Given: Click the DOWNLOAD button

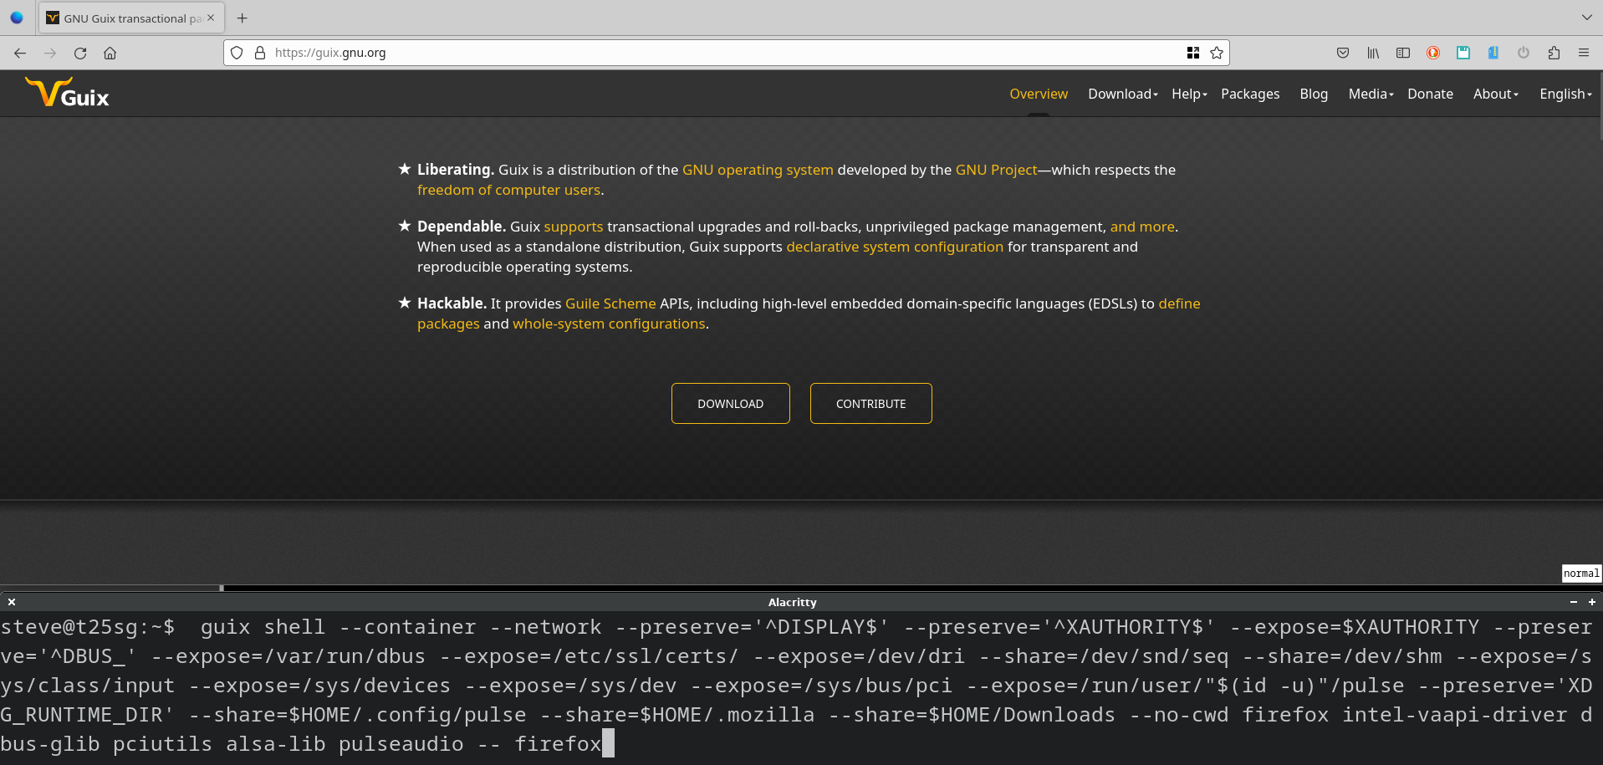Looking at the screenshot, I should (731, 403).
